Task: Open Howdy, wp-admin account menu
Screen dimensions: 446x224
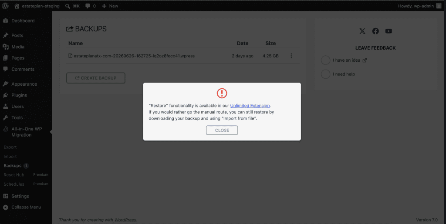Action: click(416, 6)
